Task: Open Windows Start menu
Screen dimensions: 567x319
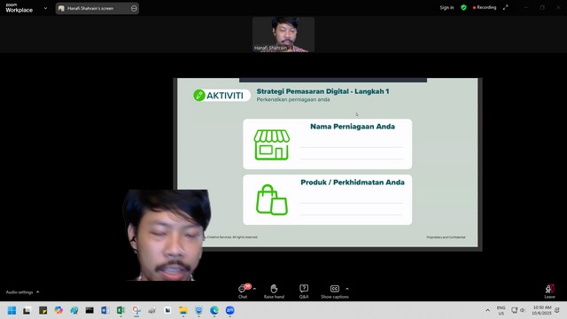Action: (12, 310)
